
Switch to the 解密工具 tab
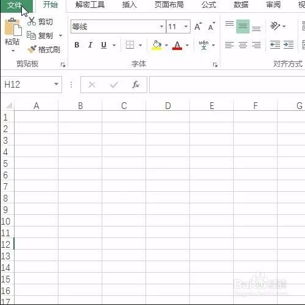pyautogui.click(x=90, y=5)
